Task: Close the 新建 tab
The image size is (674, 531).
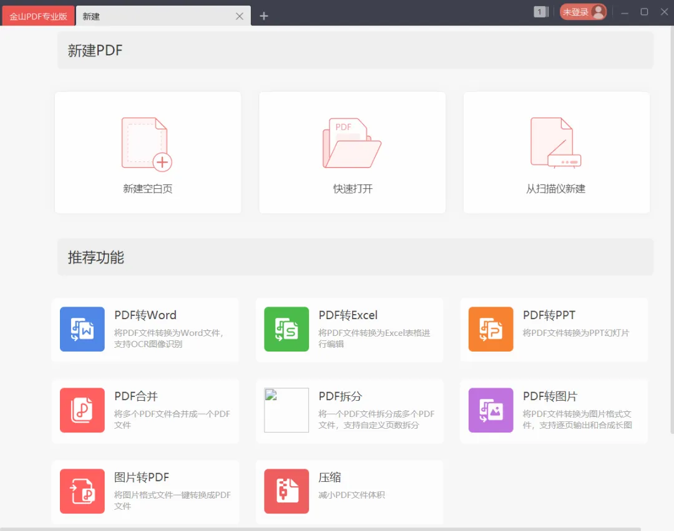Action: [240, 16]
